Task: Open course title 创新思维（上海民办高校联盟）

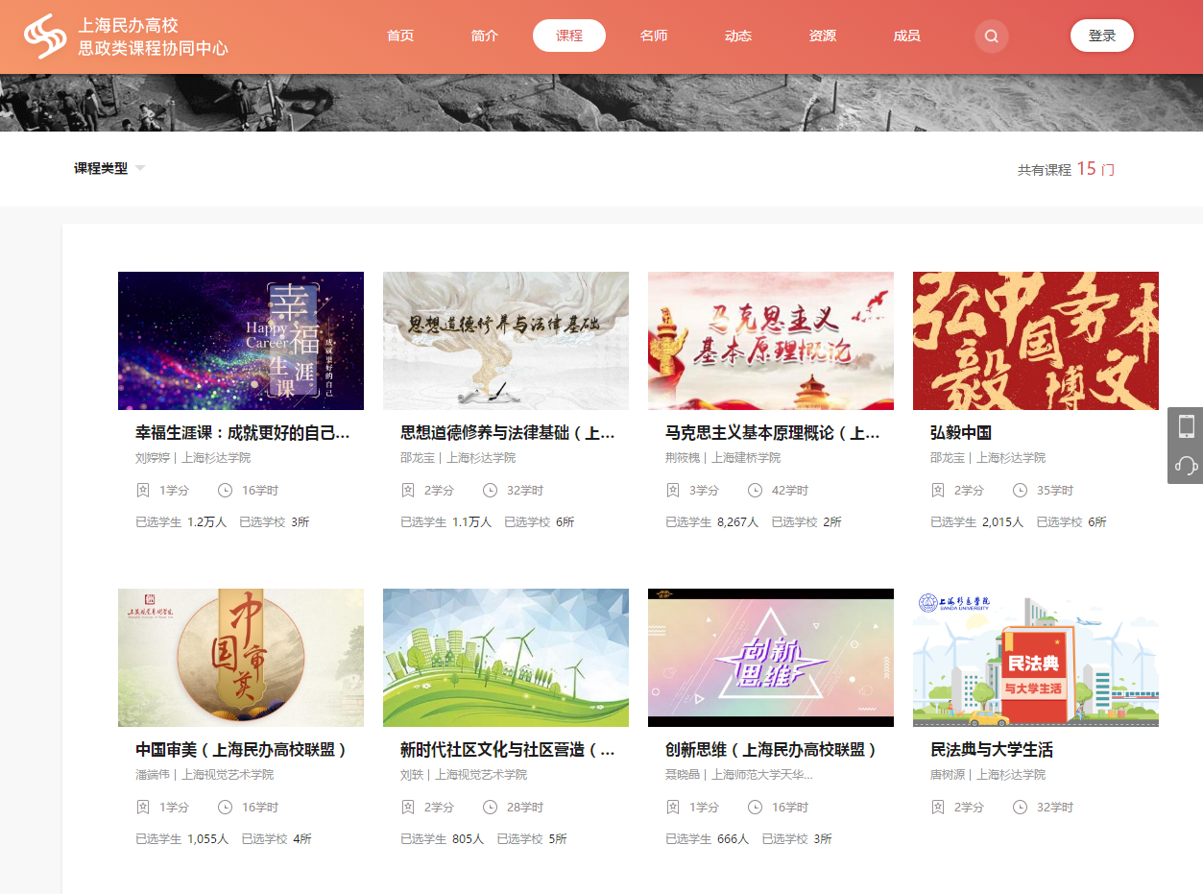Action: (771, 750)
